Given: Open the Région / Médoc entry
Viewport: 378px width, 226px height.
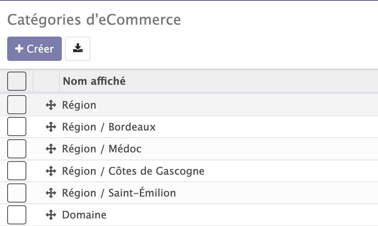Looking at the screenshot, I should click(102, 149).
